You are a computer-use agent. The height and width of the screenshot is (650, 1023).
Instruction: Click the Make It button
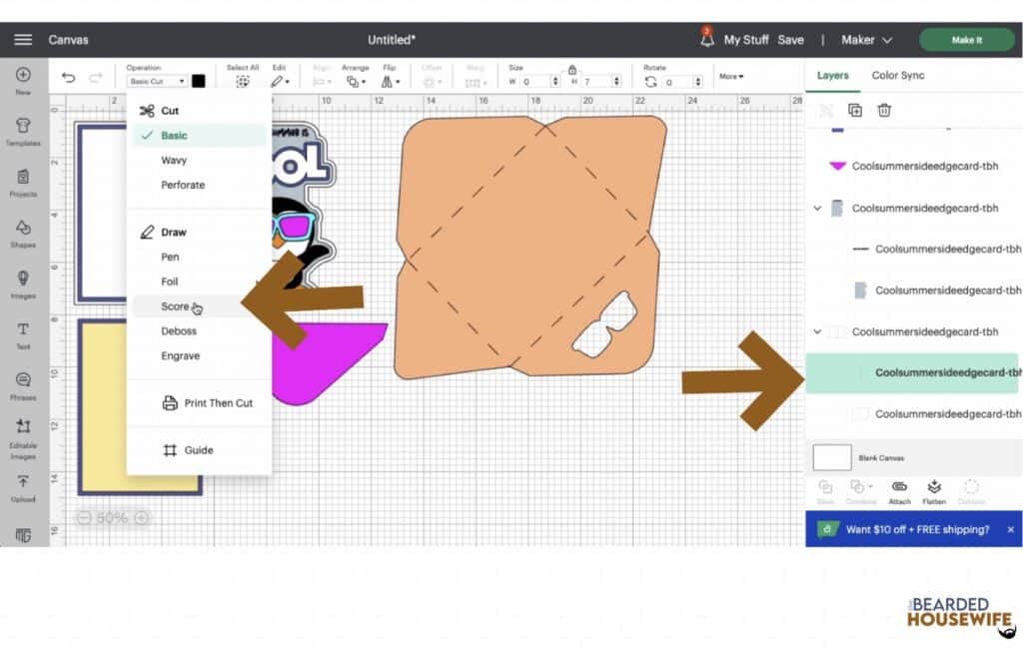(x=966, y=40)
